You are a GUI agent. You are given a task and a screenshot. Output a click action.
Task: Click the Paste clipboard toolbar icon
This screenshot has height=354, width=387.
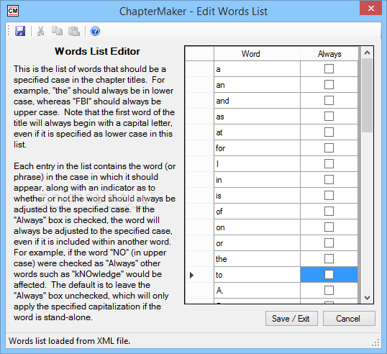(x=74, y=32)
